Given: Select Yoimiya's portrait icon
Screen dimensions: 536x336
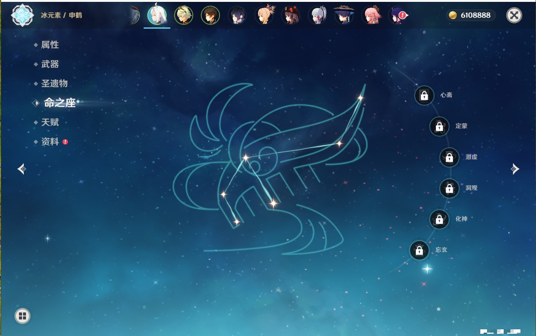Looking at the screenshot, I should pos(264,16).
